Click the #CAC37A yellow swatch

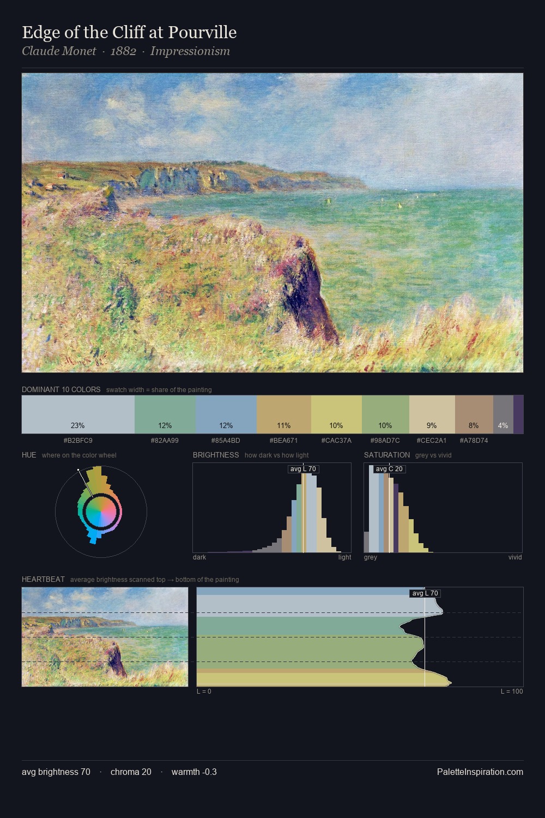(336, 414)
